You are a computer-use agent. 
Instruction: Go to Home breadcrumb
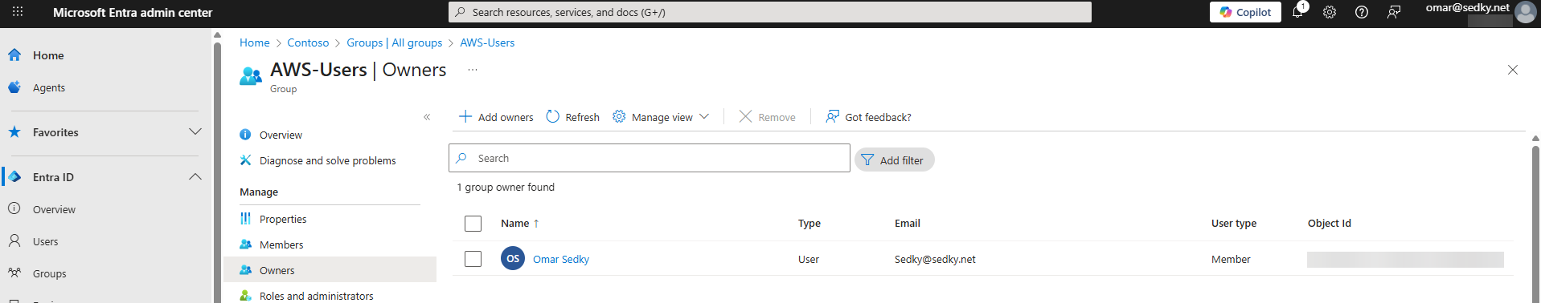[x=255, y=42]
